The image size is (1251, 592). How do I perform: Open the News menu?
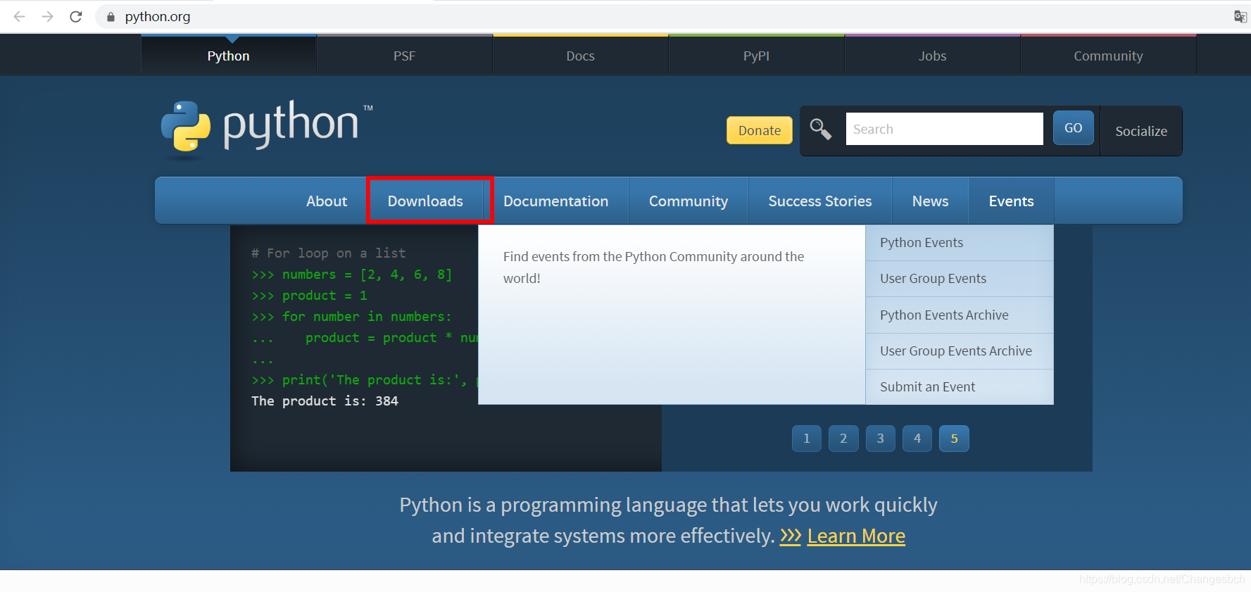pyautogui.click(x=930, y=201)
